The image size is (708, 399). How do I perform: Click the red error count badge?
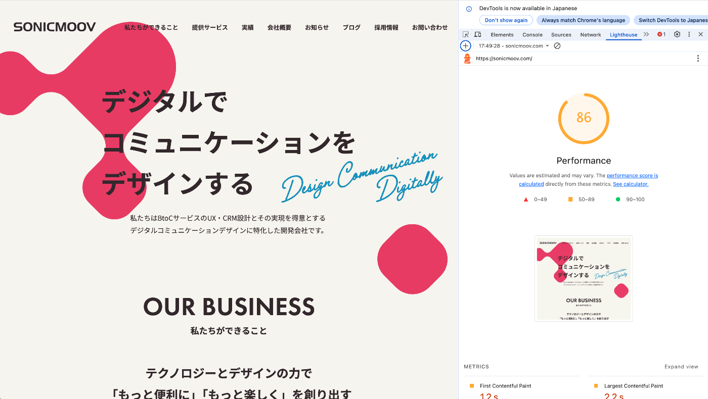tap(661, 34)
